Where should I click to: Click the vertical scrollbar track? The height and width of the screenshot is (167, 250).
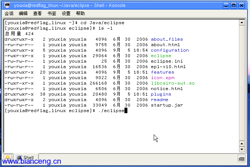[242, 83]
